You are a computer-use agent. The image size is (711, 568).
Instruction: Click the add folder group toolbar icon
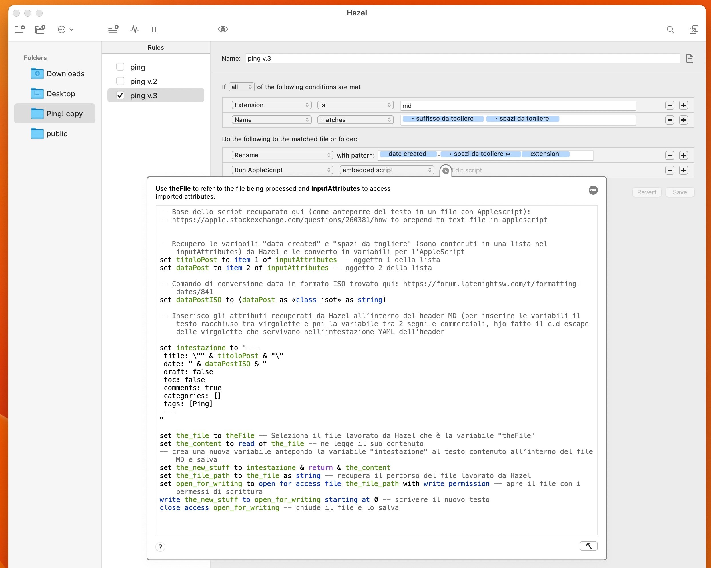[x=40, y=29]
